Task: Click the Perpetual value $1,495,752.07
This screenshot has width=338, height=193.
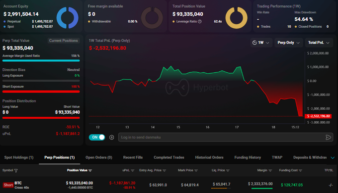Action: click(x=42, y=21)
